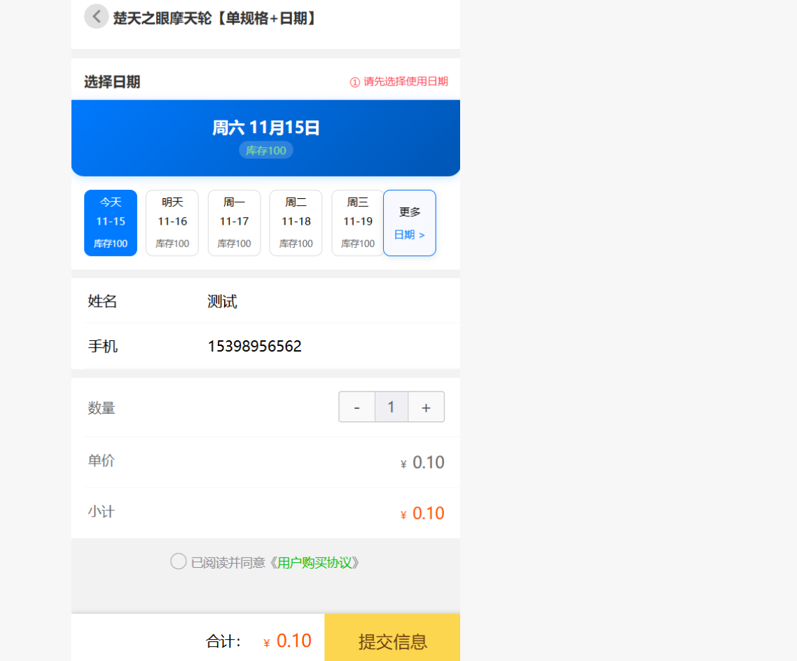797x661 pixels.
Task: Choose Tuesday 11-18 date card
Action: (x=296, y=223)
